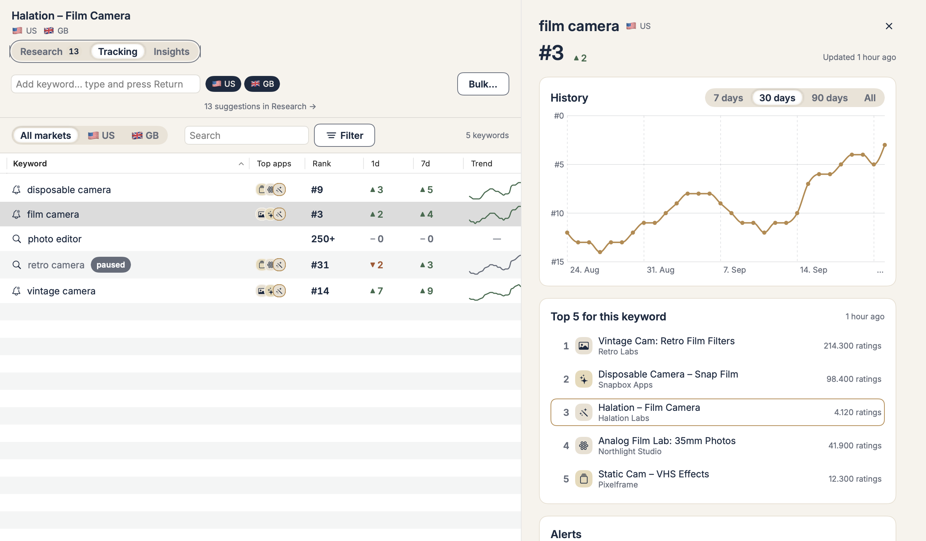
Task: Open Disposable Camera – Snap Film entry
Action: pyautogui.click(x=717, y=379)
